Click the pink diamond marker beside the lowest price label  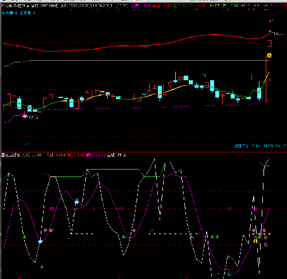(25, 116)
